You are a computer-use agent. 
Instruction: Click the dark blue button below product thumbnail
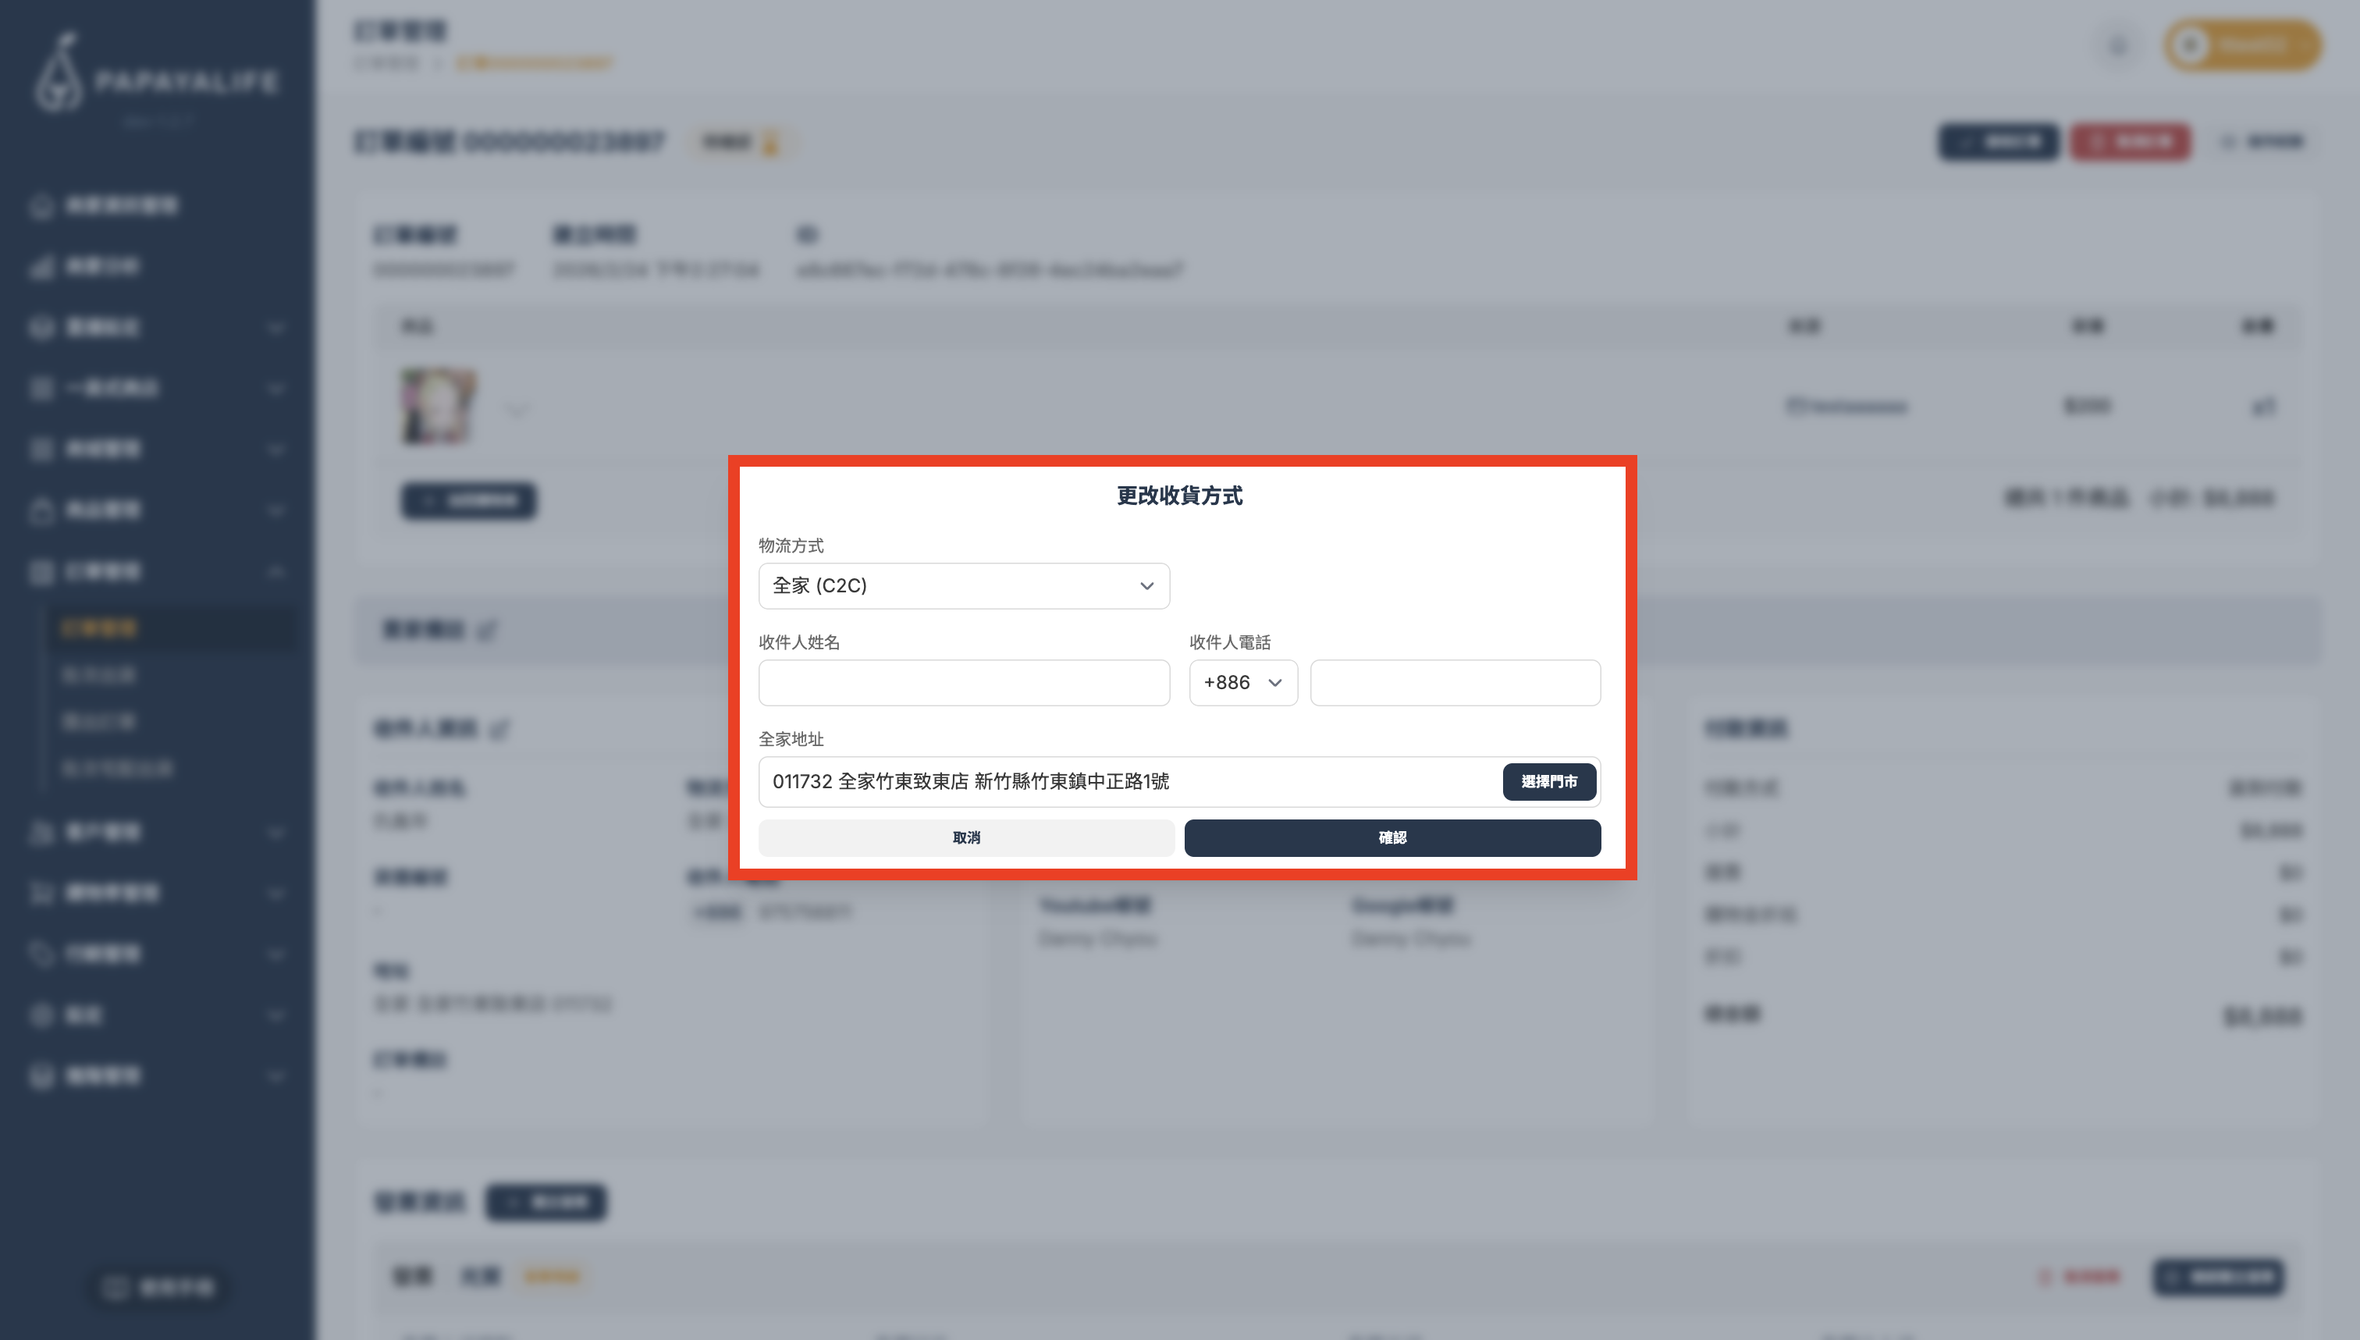pyautogui.click(x=468, y=501)
